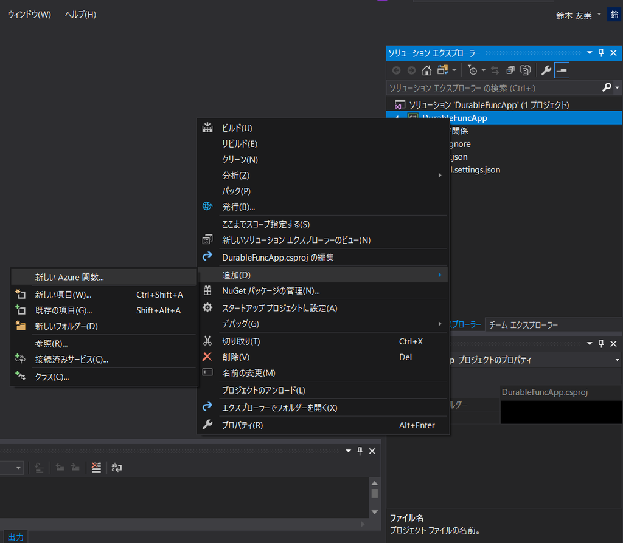Toggle word wrap in Output panel
Image resolution: width=623 pixels, height=543 pixels.
click(x=116, y=467)
